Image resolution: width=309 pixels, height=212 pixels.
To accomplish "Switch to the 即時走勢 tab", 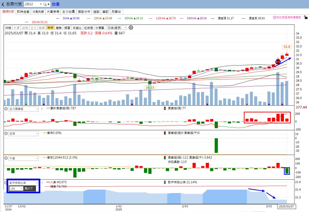I will coord(23,12).
